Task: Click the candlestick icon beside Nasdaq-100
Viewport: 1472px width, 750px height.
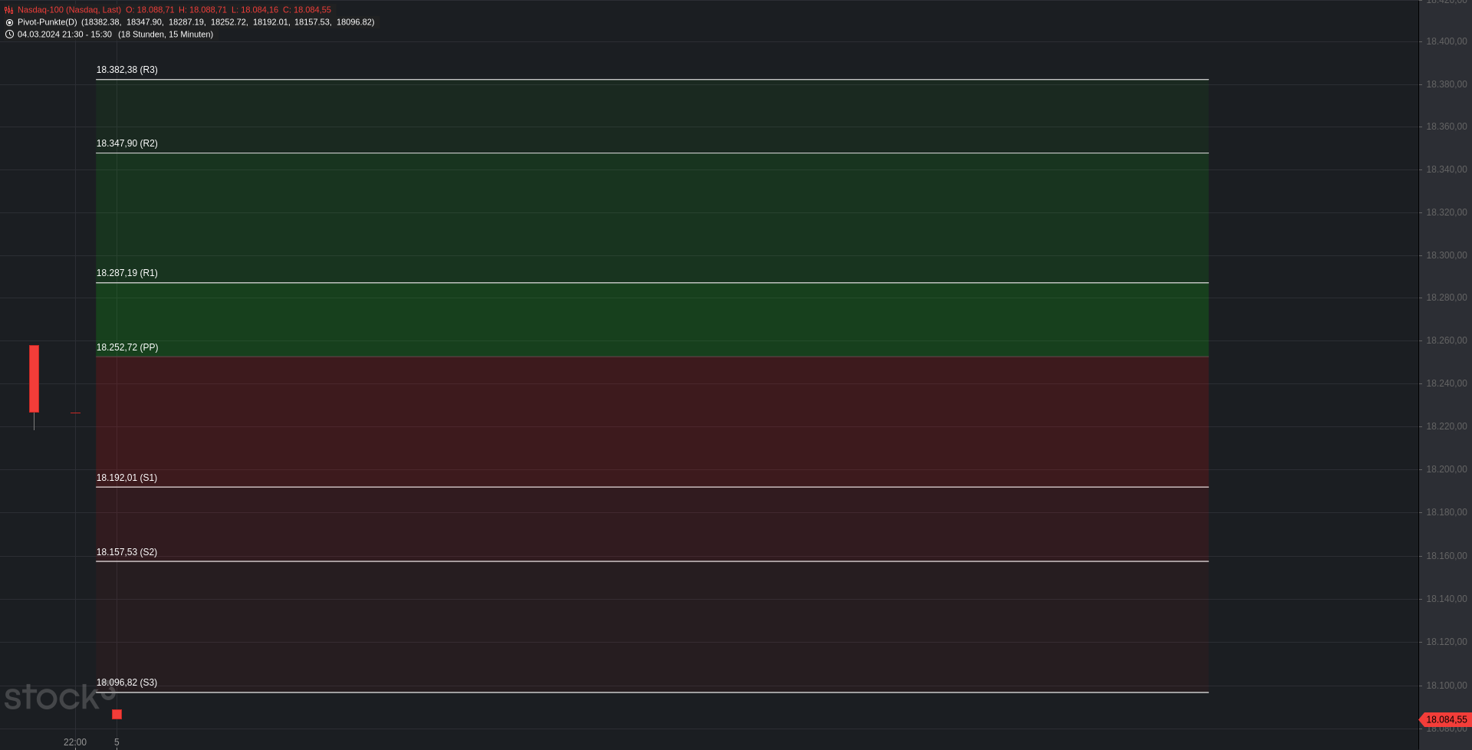Action: 9,10
